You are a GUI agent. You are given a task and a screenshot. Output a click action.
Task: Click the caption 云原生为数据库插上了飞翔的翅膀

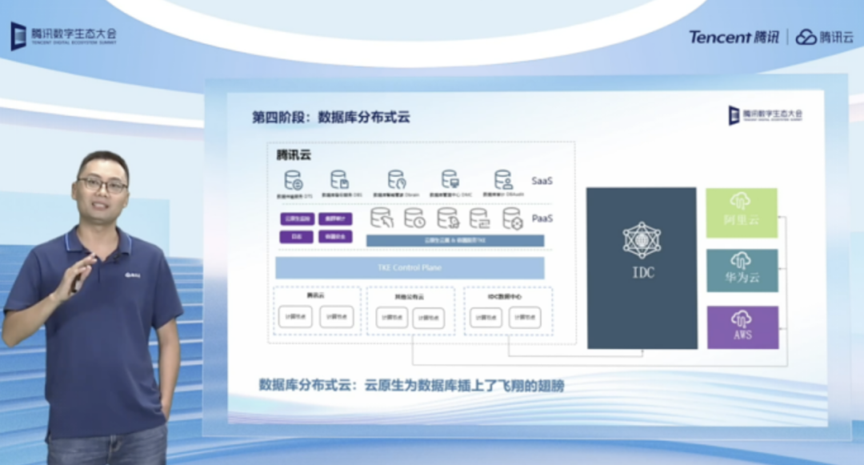[x=465, y=386]
